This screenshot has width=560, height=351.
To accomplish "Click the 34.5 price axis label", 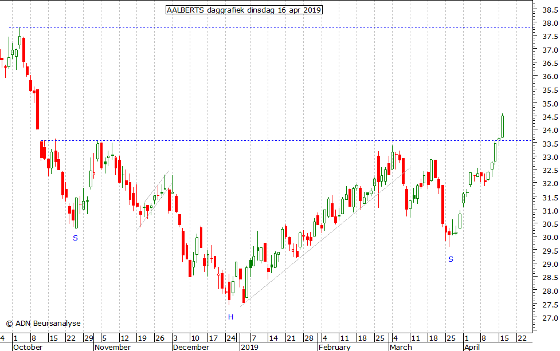I will pos(550,117).
